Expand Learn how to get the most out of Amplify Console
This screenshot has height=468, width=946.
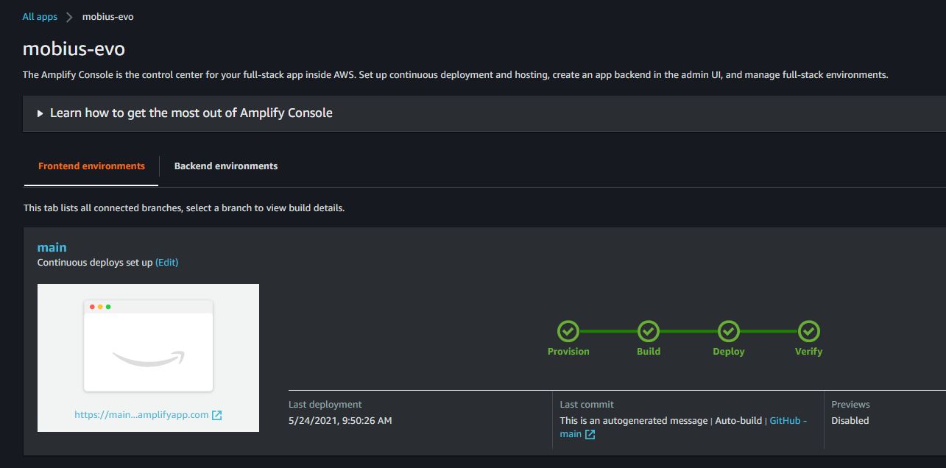[x=191, y=113]
